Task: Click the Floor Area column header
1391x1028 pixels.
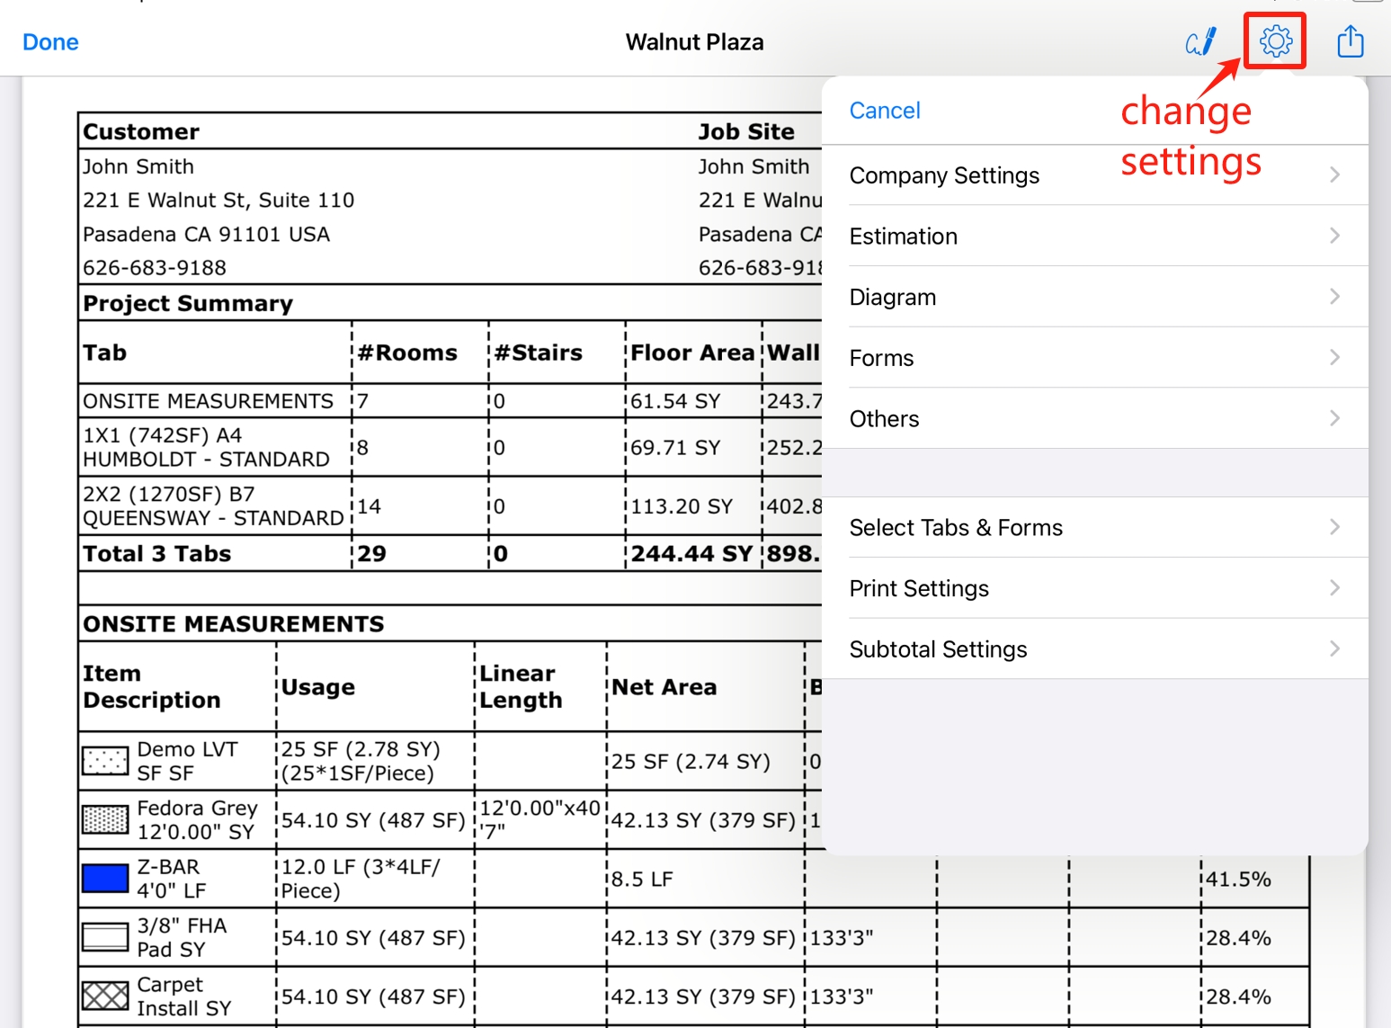Action: click(692, 353)
